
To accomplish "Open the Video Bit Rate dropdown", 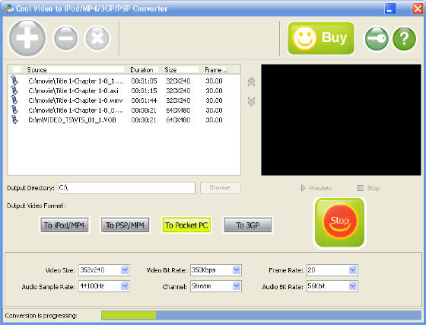I will click(x=237, y=270).
